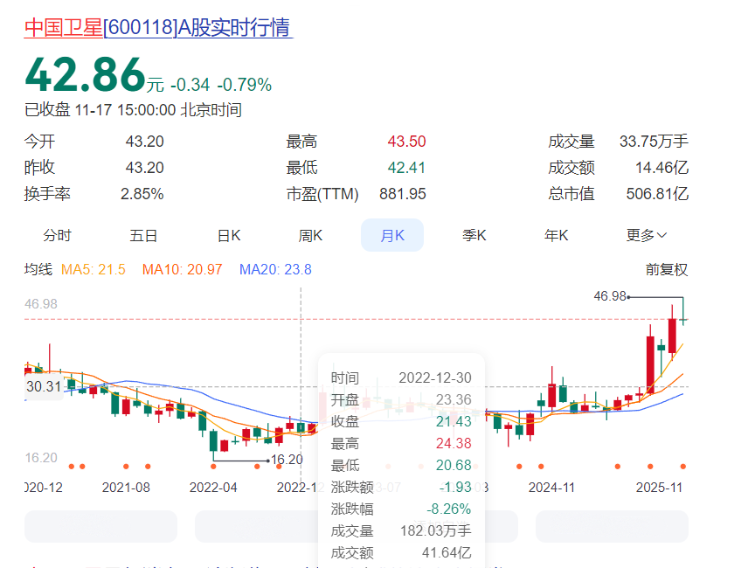The height and width of the screenshot is (568, 755).
Task: Click the 最低 value 42.41
Action: pyautogui.click(x=406, y=168)
